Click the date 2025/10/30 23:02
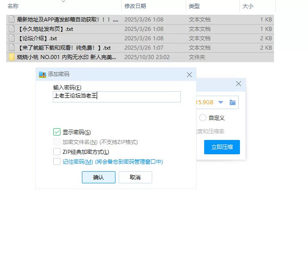Screen dimensions: 308x275 point(147,57)
